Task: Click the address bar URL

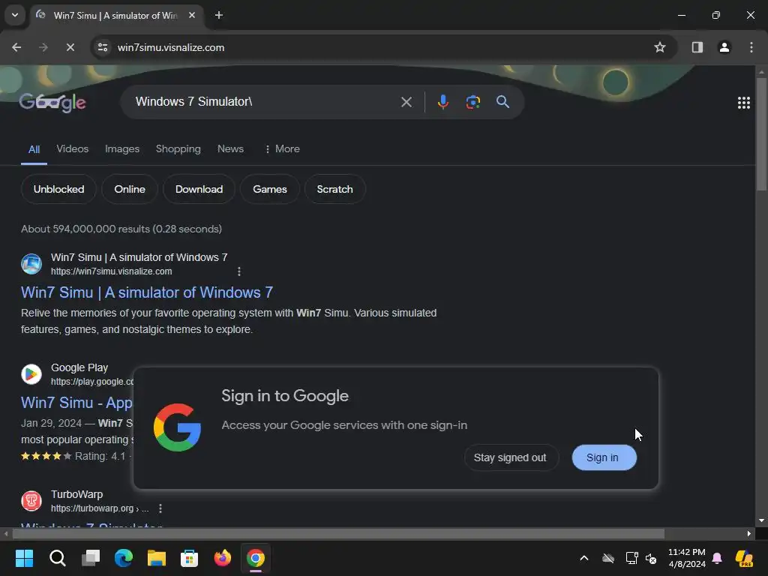Action: click(171, 47)
